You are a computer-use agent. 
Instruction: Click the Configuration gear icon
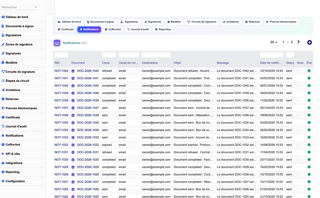(x=3, y=181)
